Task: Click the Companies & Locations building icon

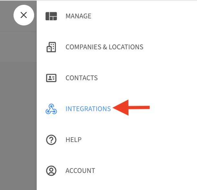Action: coord(51,47)
